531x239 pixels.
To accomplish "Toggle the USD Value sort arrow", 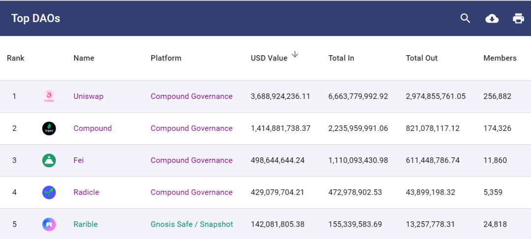I will (x=295, y=55).
